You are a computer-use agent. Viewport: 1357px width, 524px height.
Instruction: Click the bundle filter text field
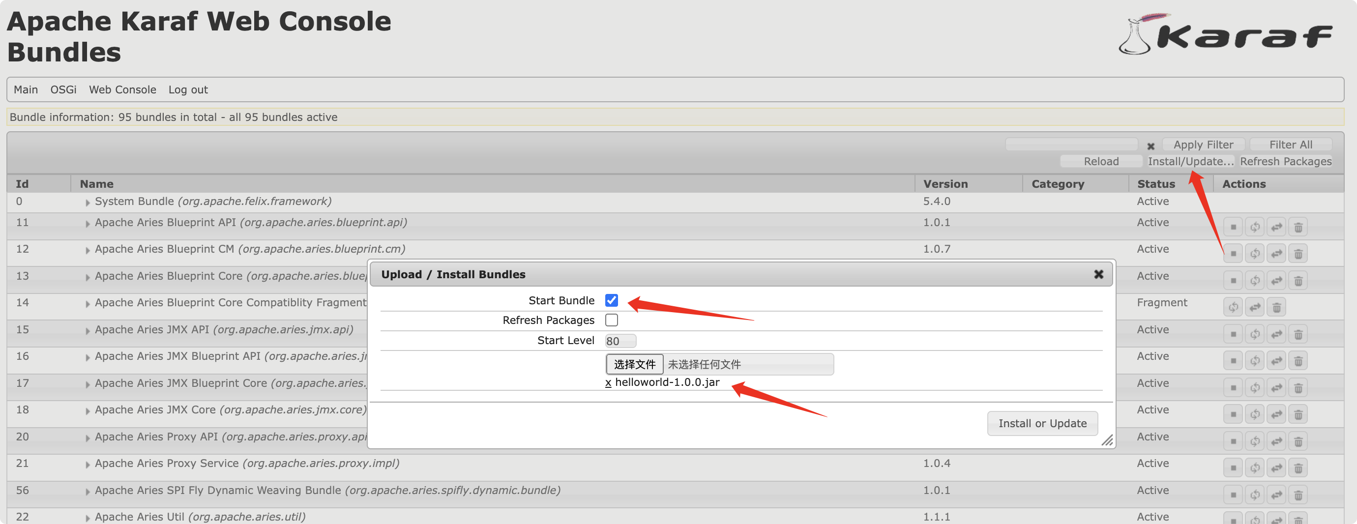[1071, 145]
